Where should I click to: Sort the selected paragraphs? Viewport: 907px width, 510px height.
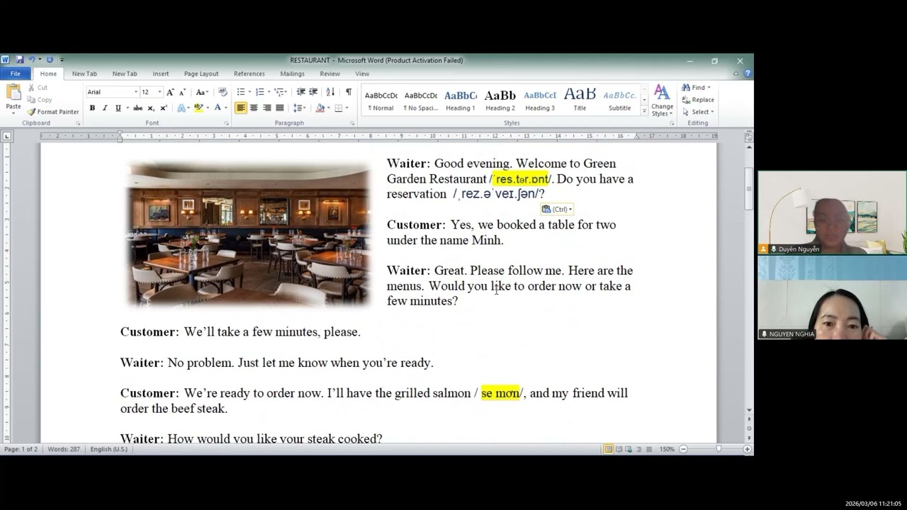(330, 92)
